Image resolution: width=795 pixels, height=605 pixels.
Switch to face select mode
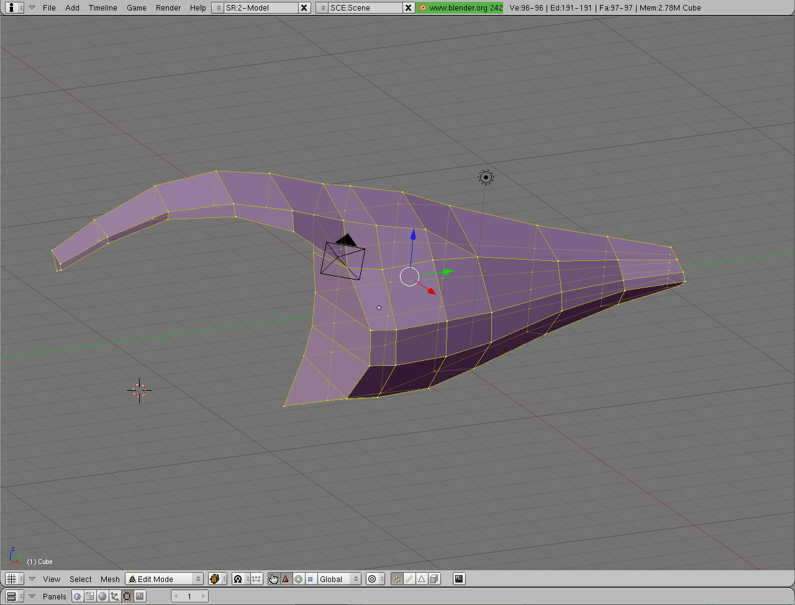pos(422,579)
